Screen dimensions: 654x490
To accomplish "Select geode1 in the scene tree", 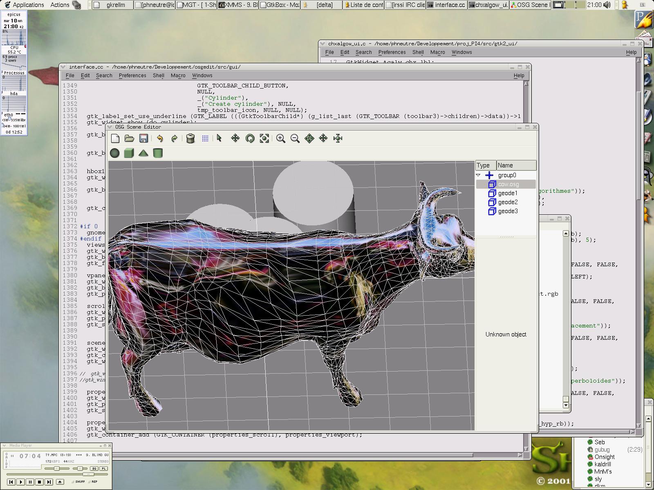I will pyautogui.click(x=506, y=193).
